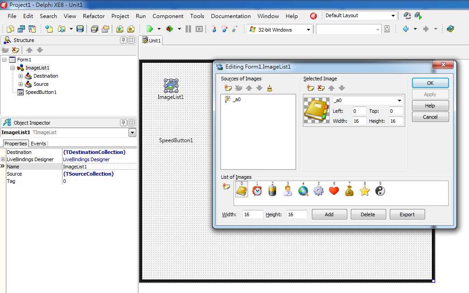Expand the Destination tree node
469x293 pixels.
point(21,76)
